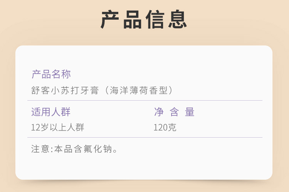Click the divider line above the notice
The width and height of the screenshot is (289, 192).
pos(144,137)
